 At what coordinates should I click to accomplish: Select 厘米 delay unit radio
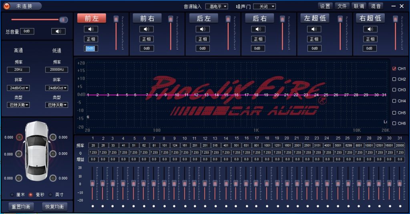[x=12, y=195]
